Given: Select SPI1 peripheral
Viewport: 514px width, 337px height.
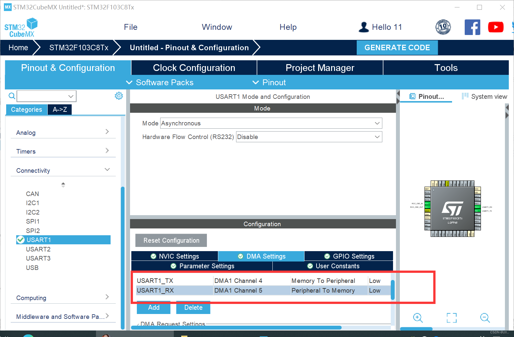Looking at the screenshot, I should coord(33,221).
